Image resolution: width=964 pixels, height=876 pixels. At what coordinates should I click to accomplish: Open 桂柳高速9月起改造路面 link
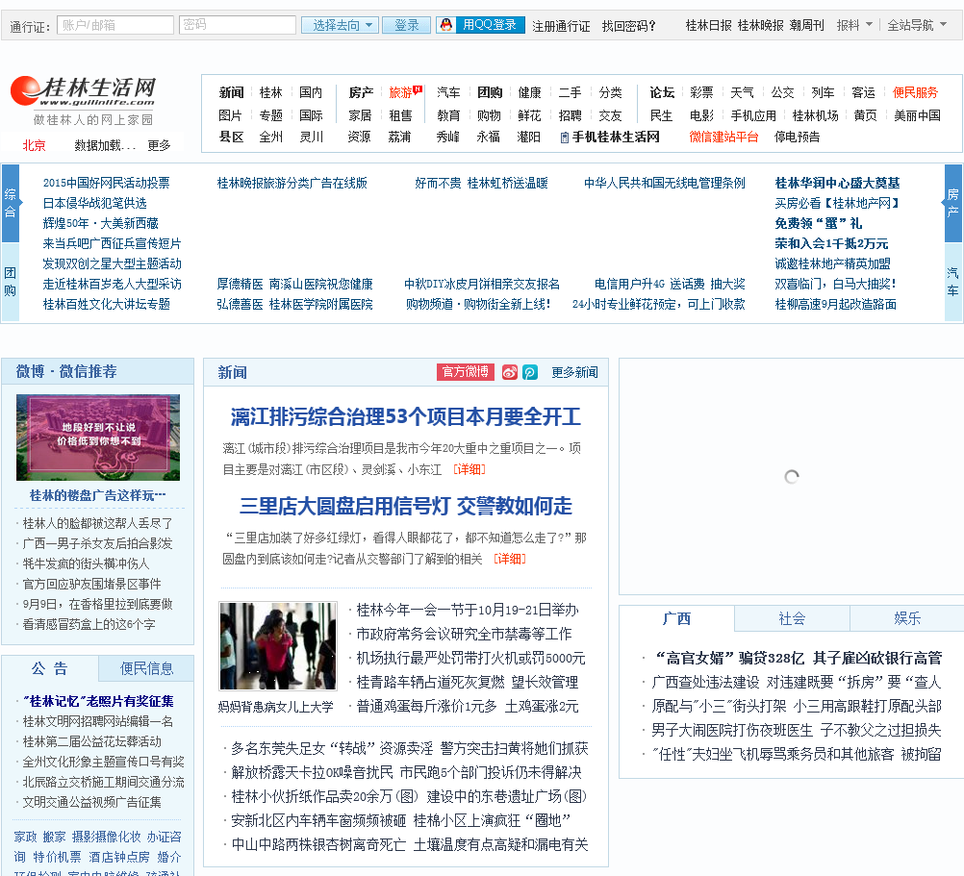(x=835, y=304)
